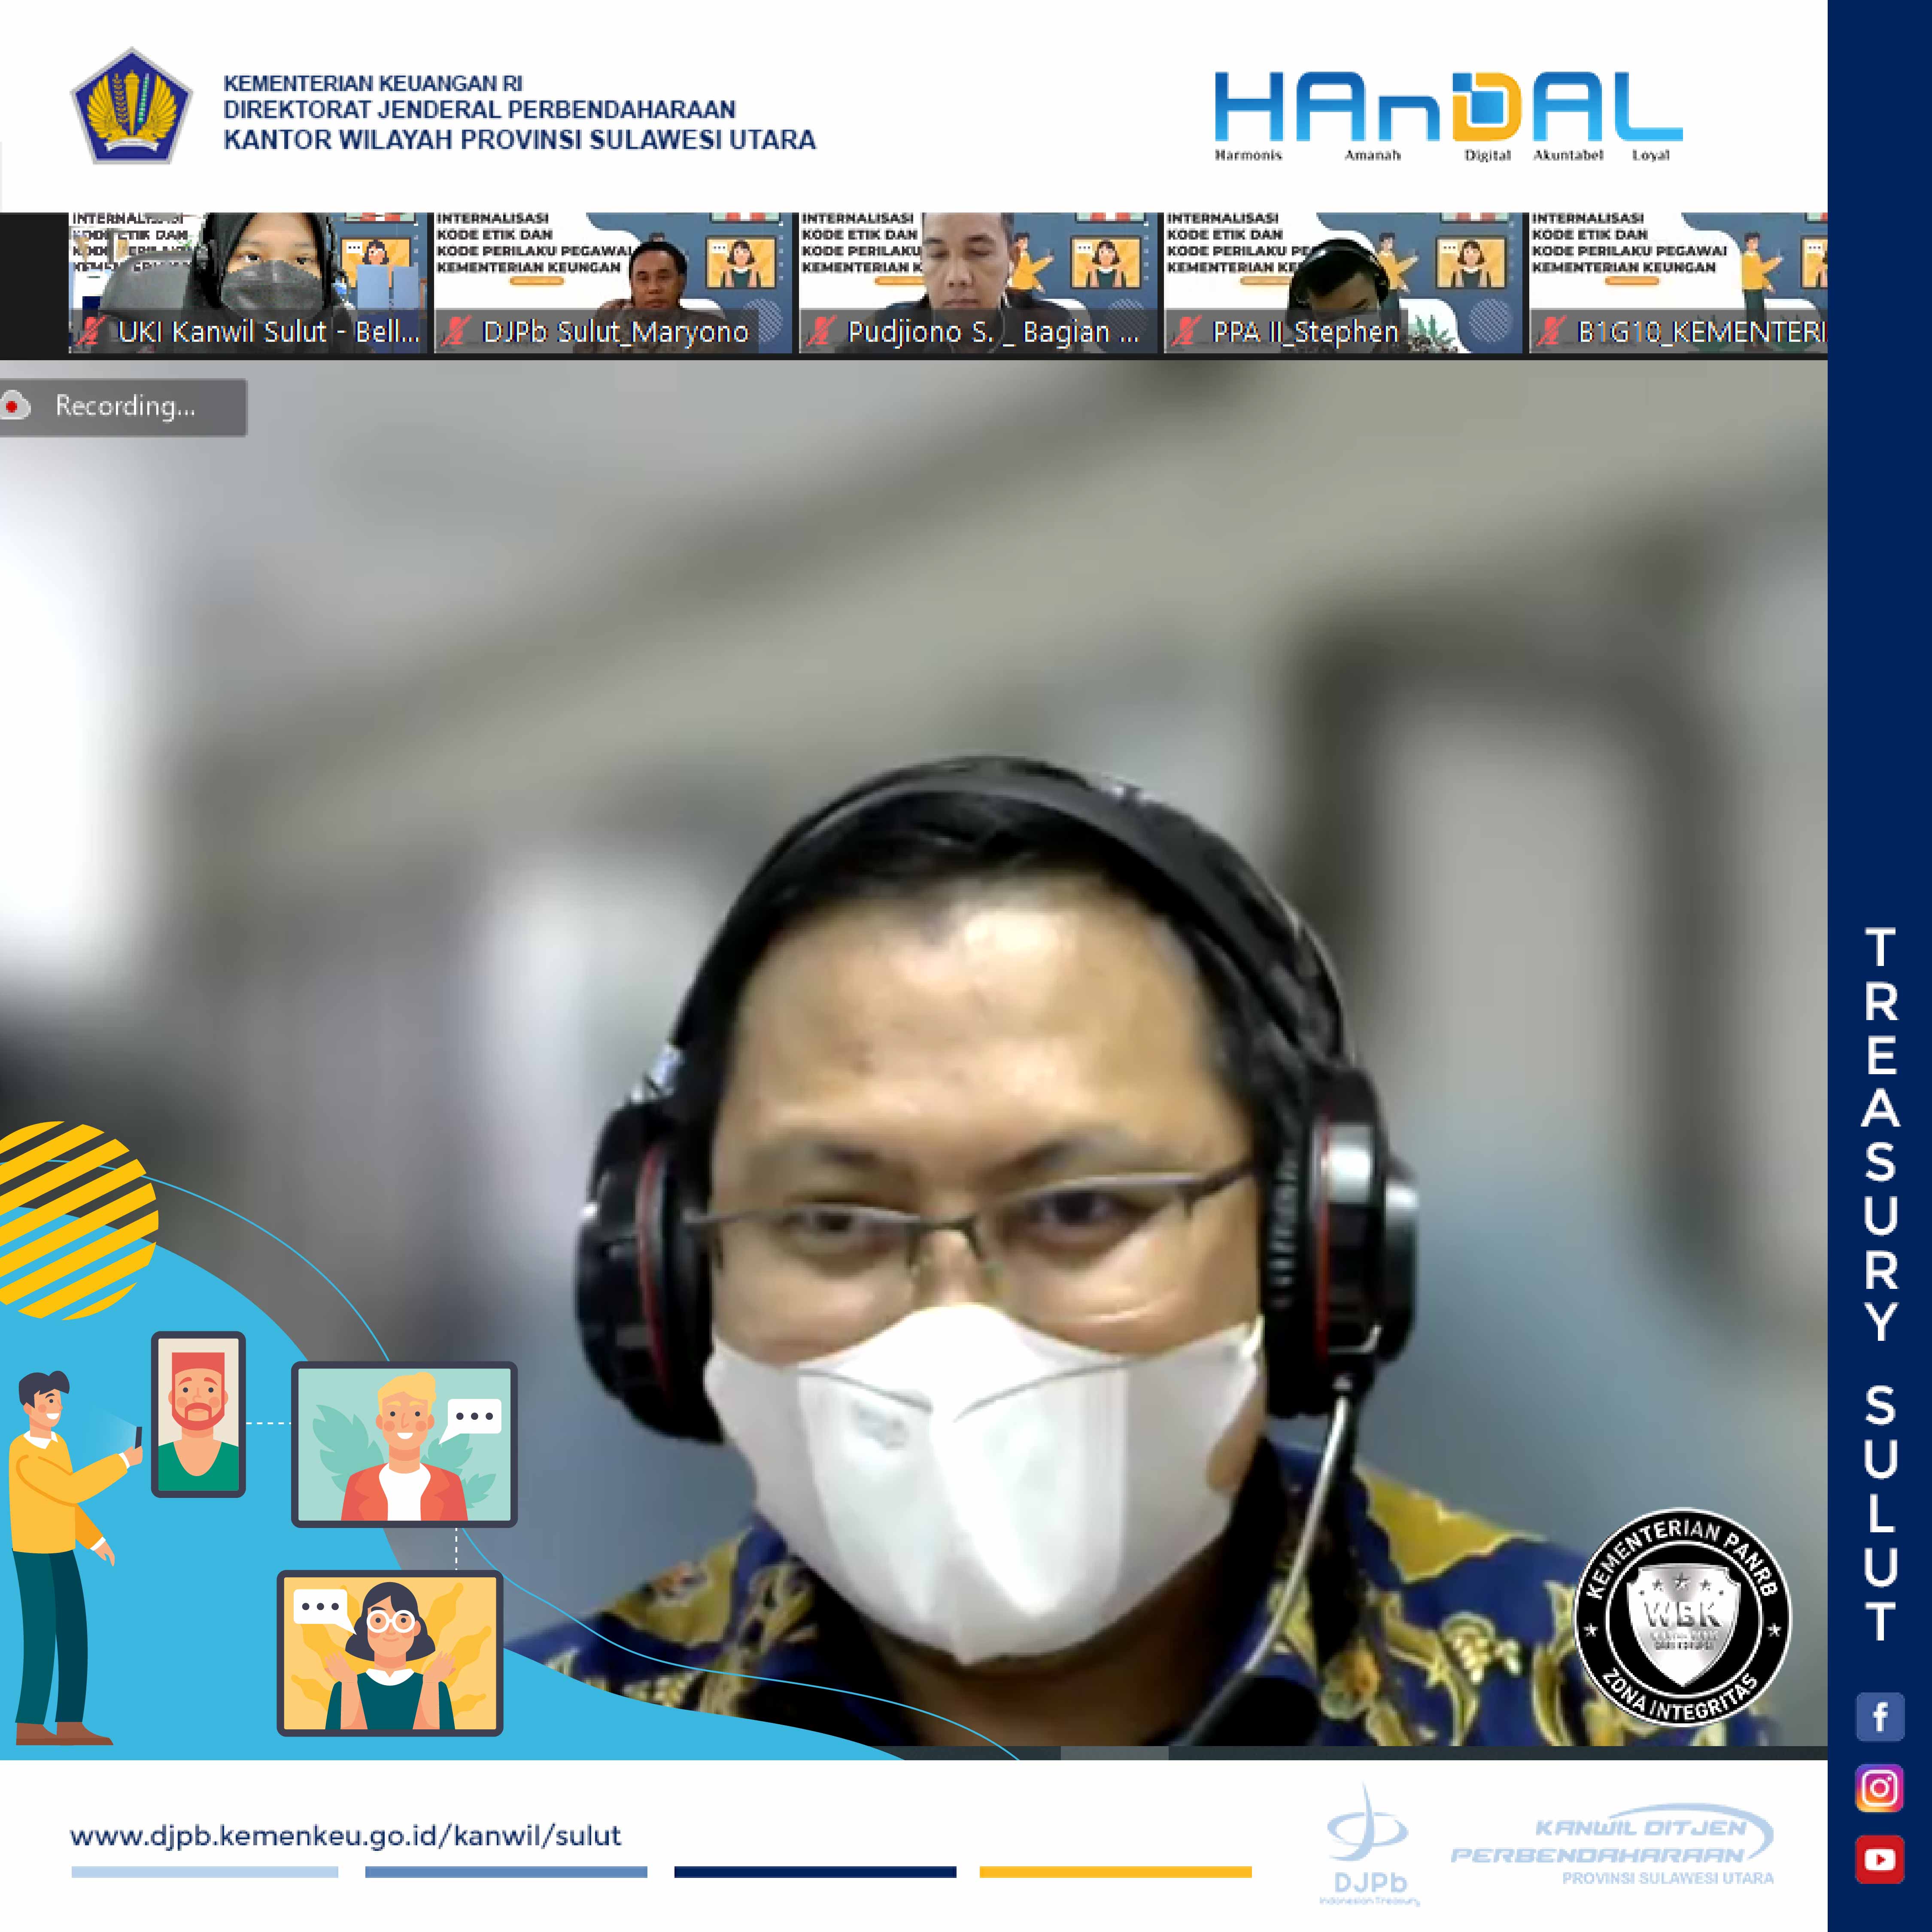Select B1G10_KEMENTERI participant video
This screenshot has height=1932, width=1932.
pyautogui.click(x=1678, y=283)
